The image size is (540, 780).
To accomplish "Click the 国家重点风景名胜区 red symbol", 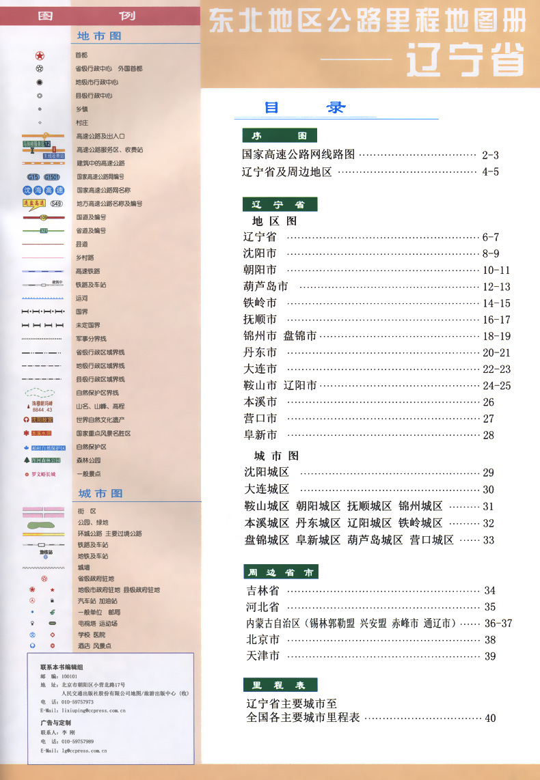I will coord(38,433).
